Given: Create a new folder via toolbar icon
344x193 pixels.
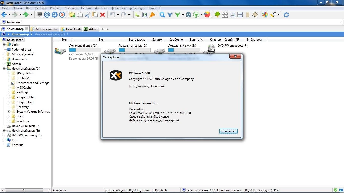Looking at the screenshot, I should coord(72,15).
